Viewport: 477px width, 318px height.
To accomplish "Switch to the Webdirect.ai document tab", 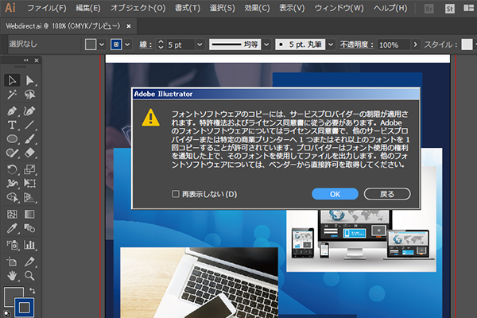I will tap(64, 26).
